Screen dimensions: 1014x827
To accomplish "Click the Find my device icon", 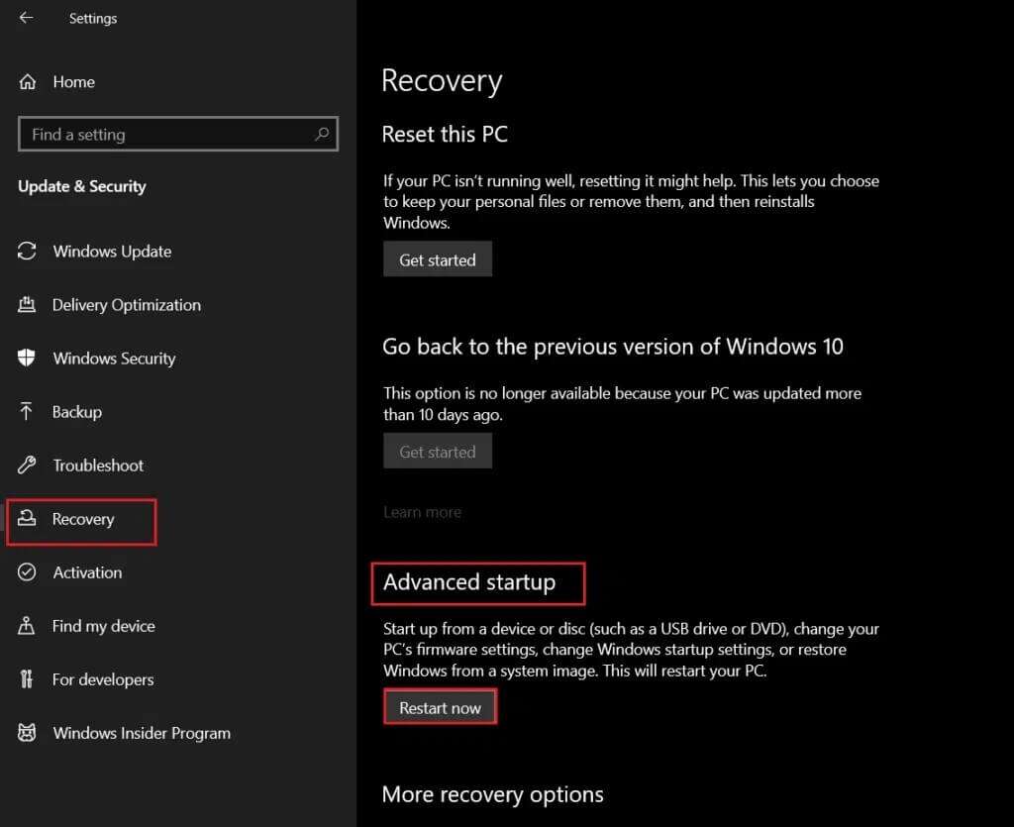I will pos(27,625).
